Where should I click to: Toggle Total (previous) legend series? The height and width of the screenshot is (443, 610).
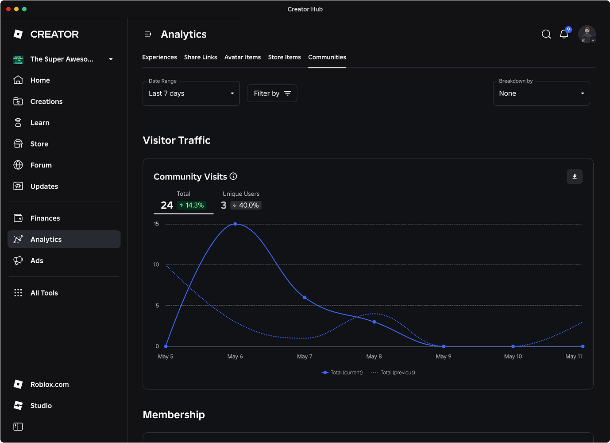pos(393,373)
